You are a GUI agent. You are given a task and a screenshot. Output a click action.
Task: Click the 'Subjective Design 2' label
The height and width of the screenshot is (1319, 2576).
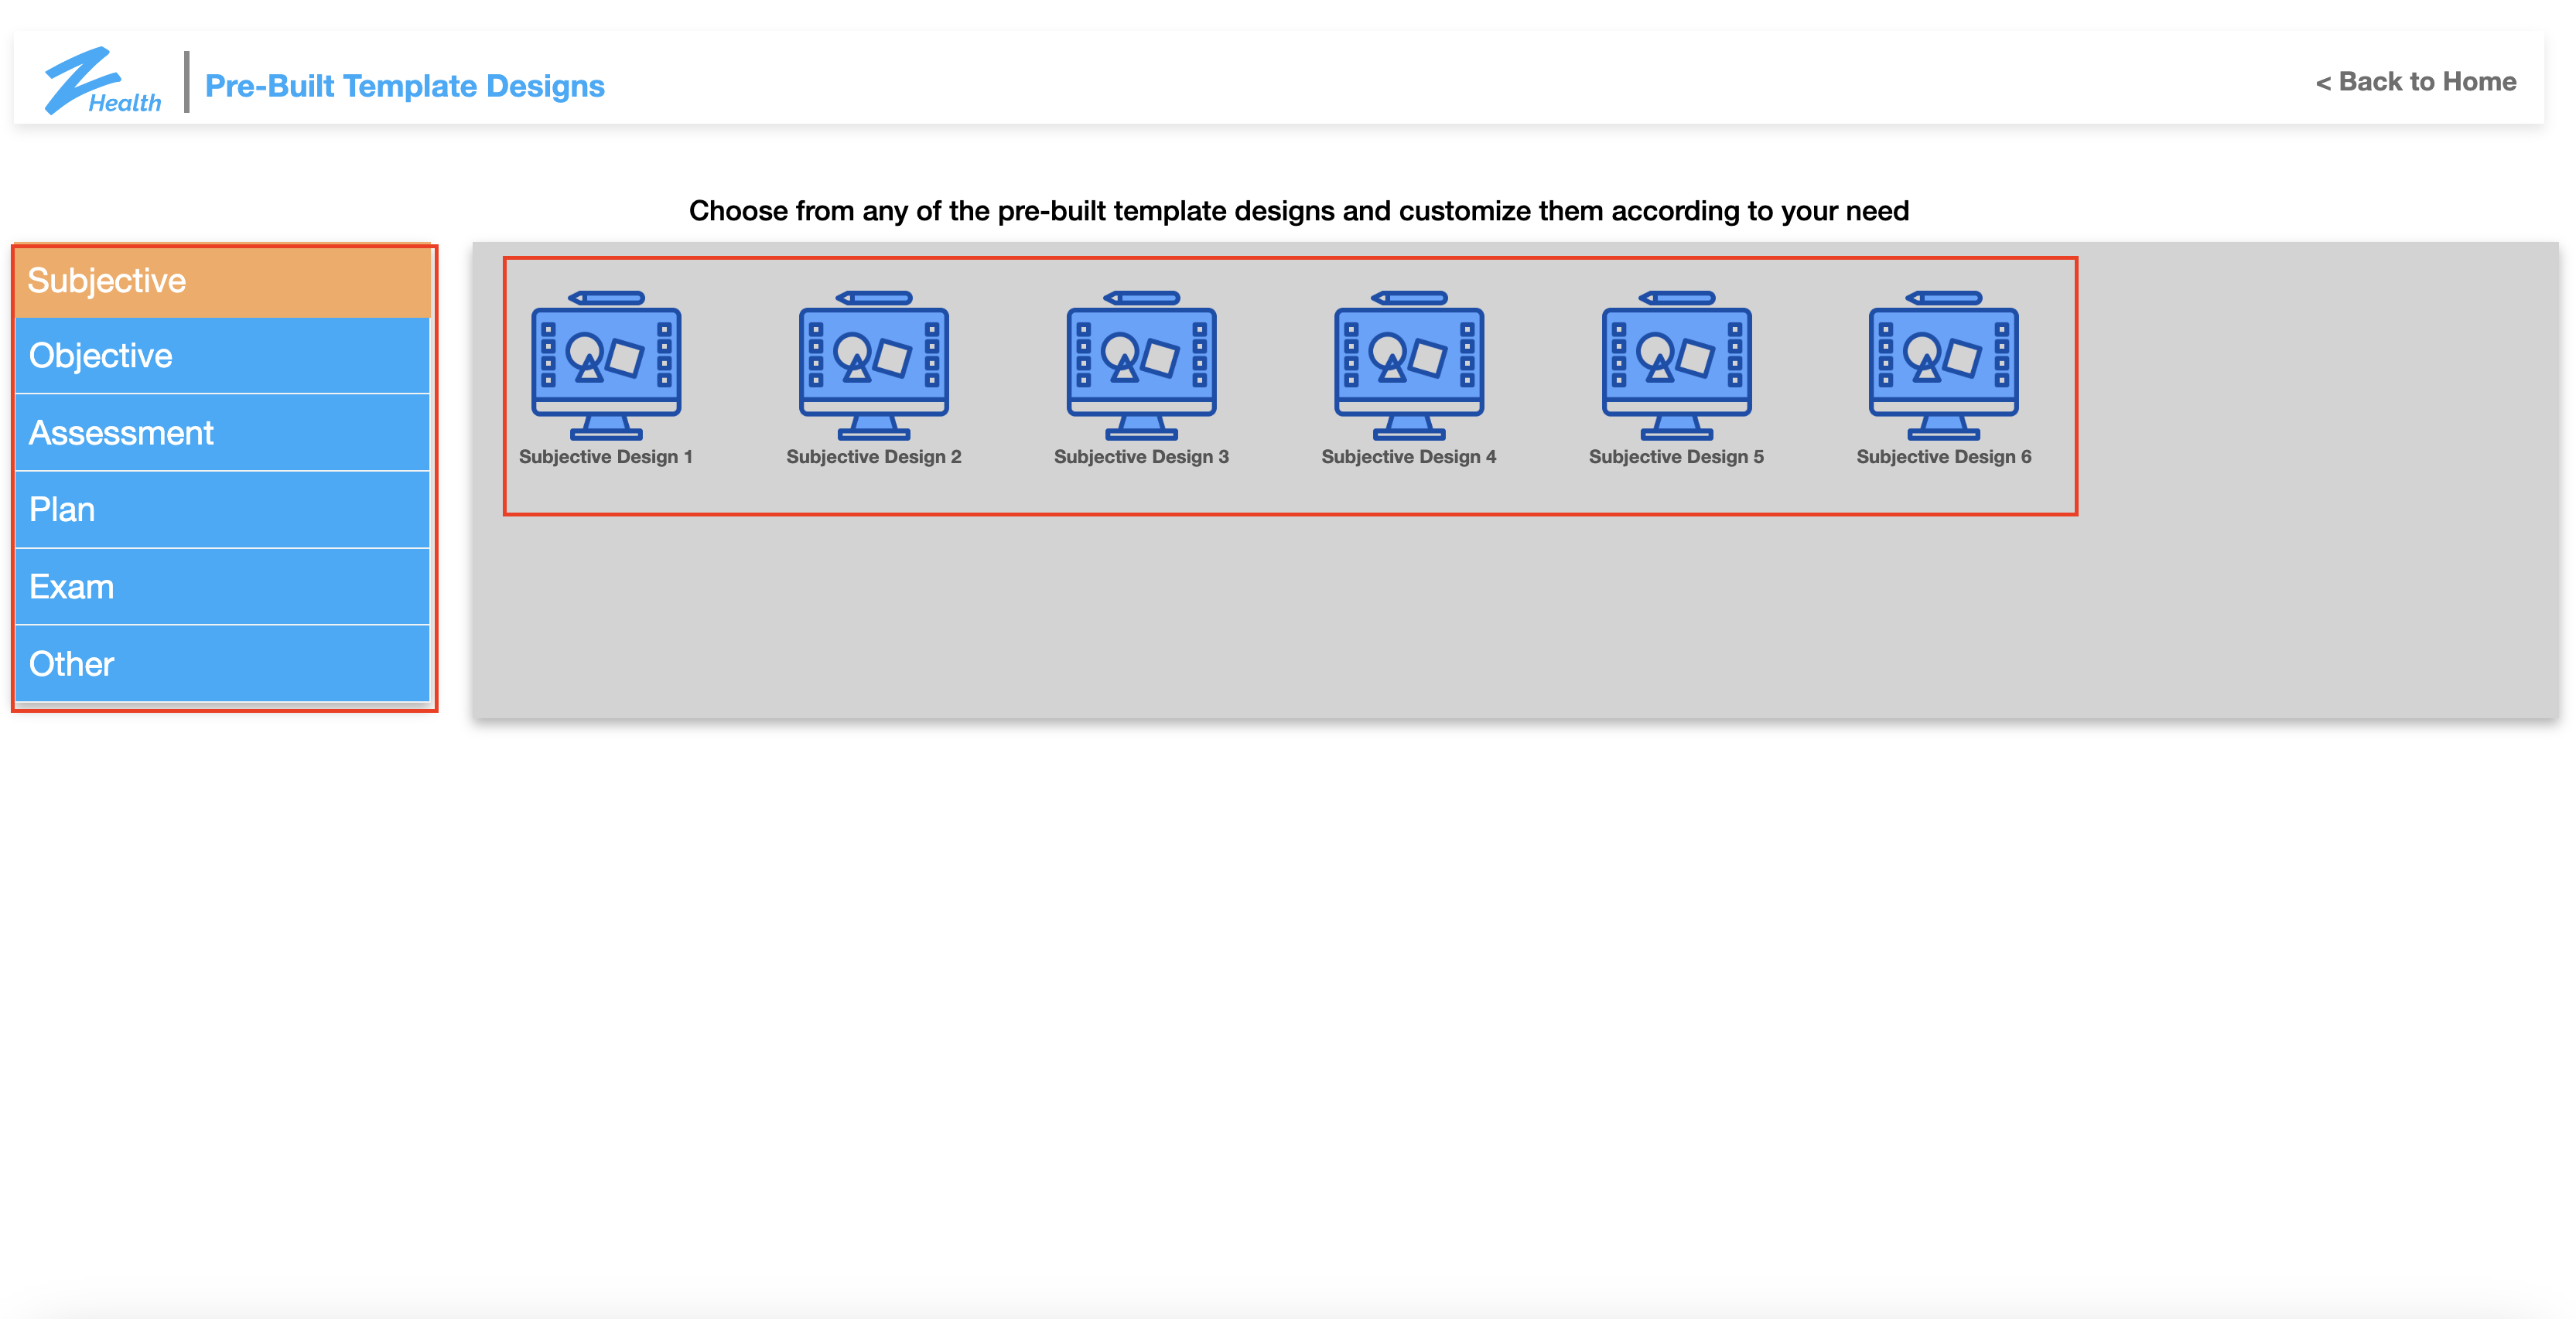pyautogui.click(x=873, y=457)
